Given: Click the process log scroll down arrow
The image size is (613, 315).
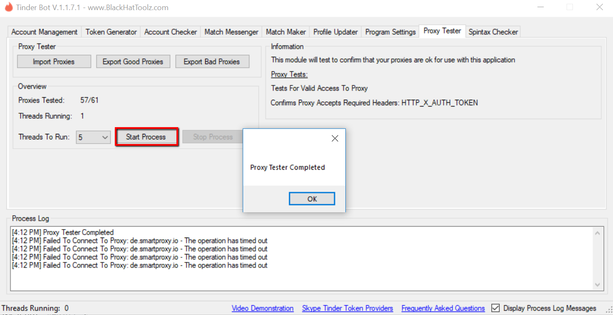Looking at the screenshot, I should click(x=597, y=285).
